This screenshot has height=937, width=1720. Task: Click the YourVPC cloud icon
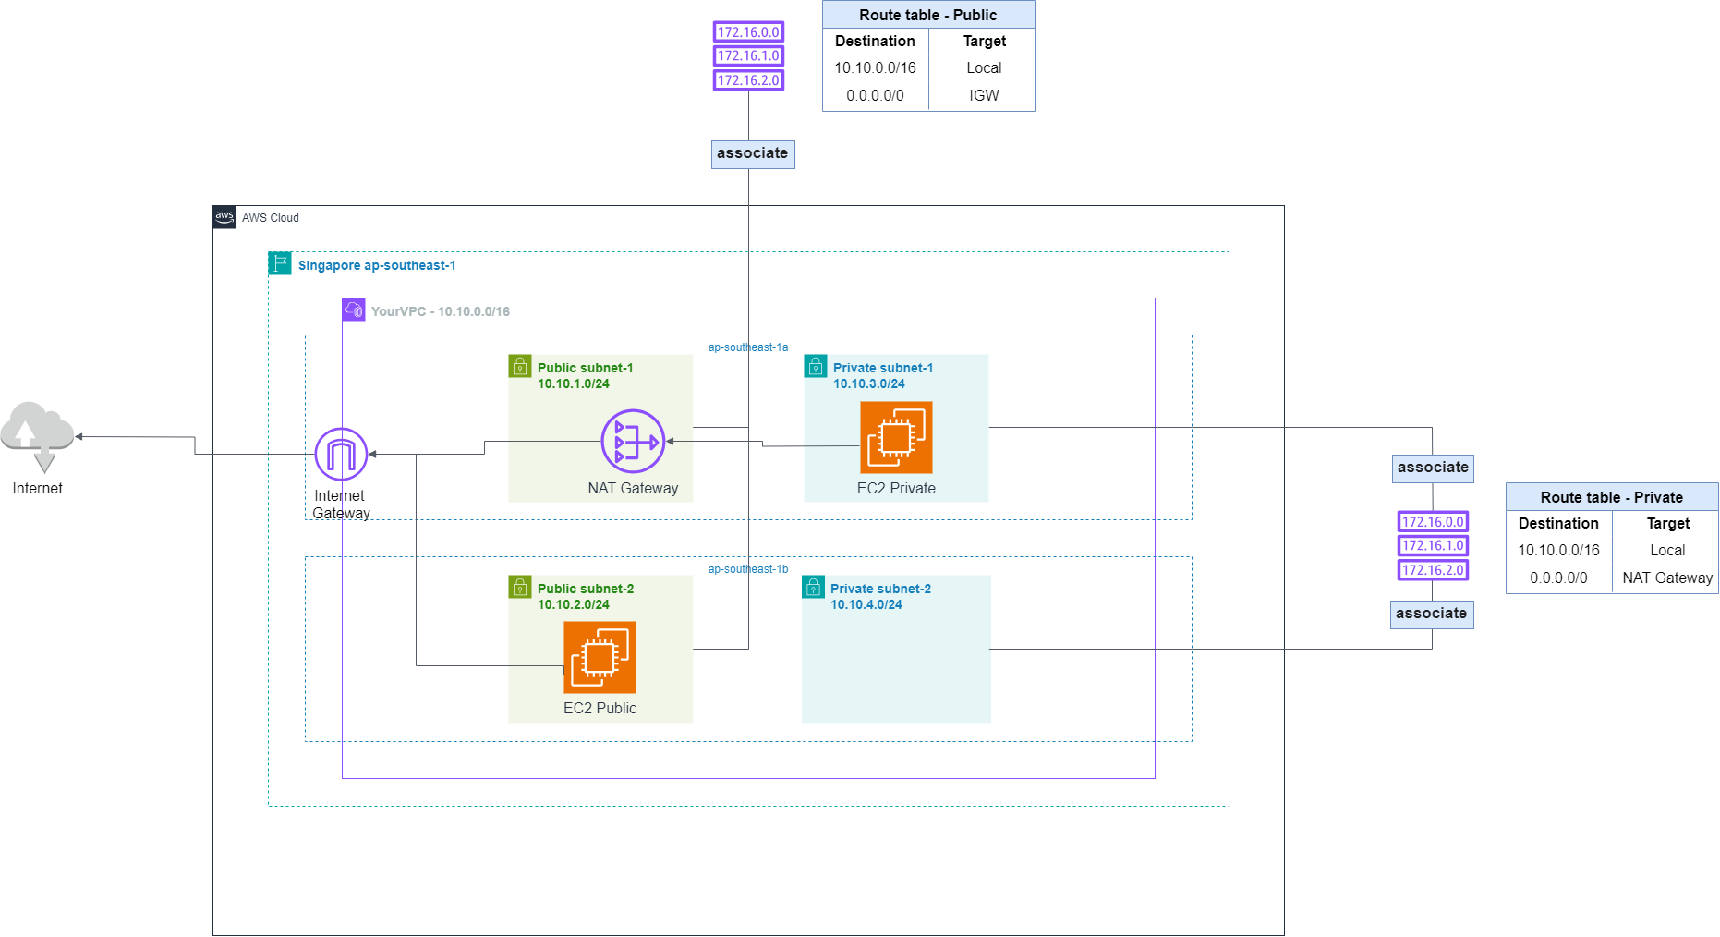354,310
